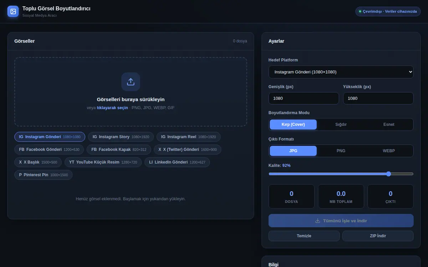Image resolution: width=428 pixels, height=267 pixels.
Task: Click the Ayarlar panel heading
Action: point(276,41)
